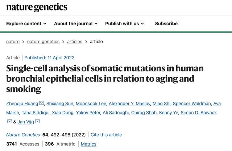Select author Kenny Ye
Screen dimensions: 232x151
pos(169,113)
